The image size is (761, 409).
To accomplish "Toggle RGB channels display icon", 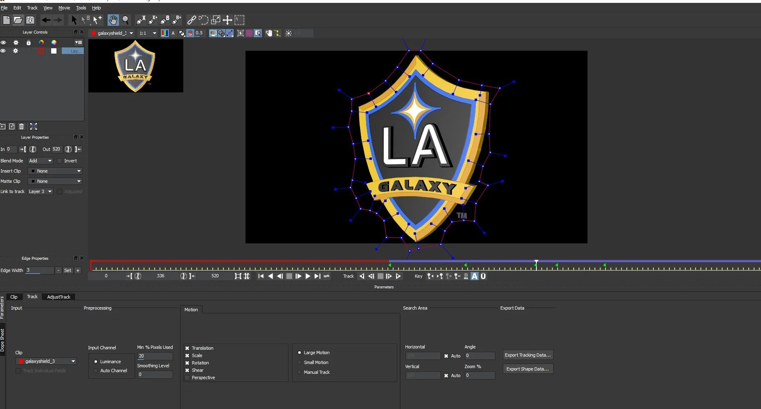I will 164,33.
